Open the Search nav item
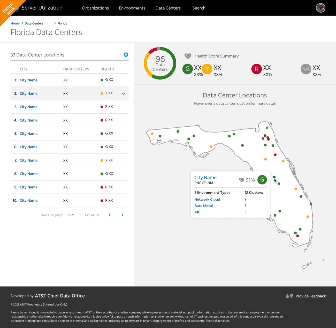 pos(199,8)
